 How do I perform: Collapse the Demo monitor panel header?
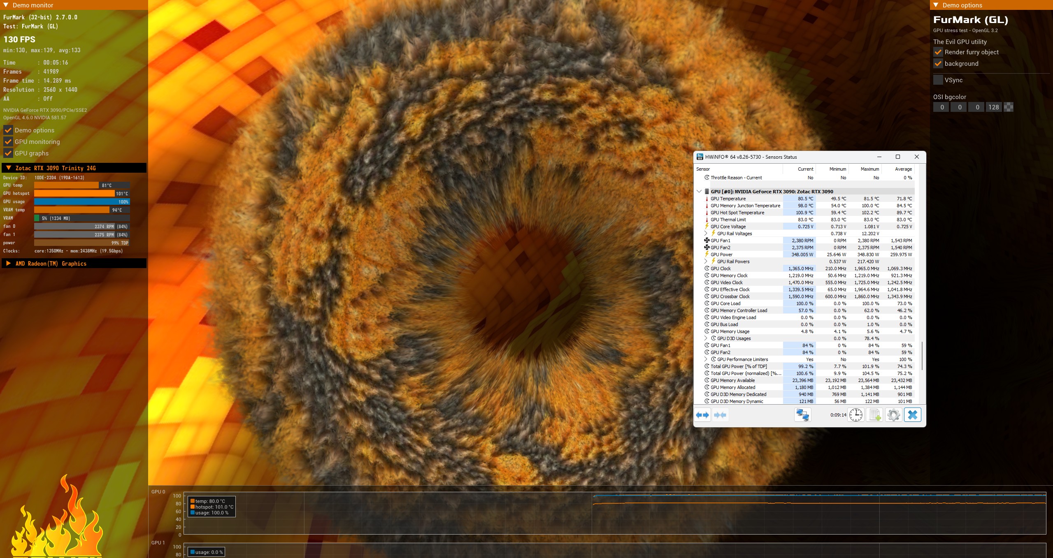pos(5,5)
